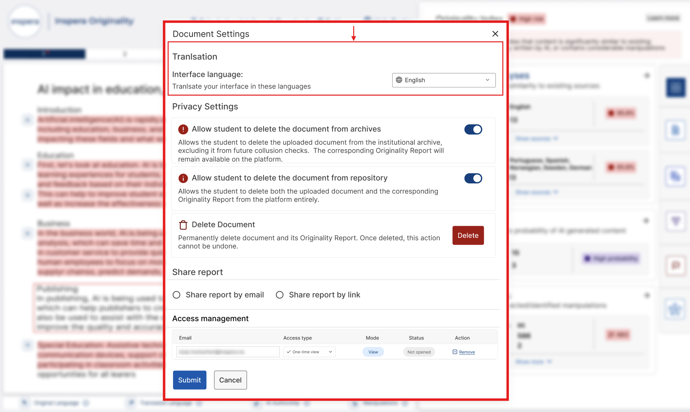Viewport: 690px width, 412px height.
Task: Select the Share report by email radio button
Action: click(176, 295)
